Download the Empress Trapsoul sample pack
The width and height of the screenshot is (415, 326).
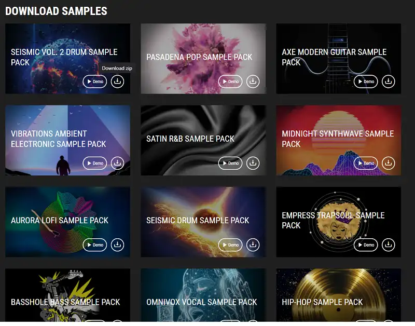tap(388, 244)
